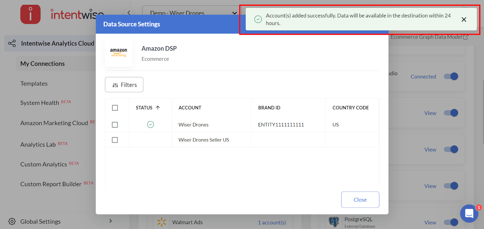Expand Global Settings using the arrow

[x=110, y=221]
